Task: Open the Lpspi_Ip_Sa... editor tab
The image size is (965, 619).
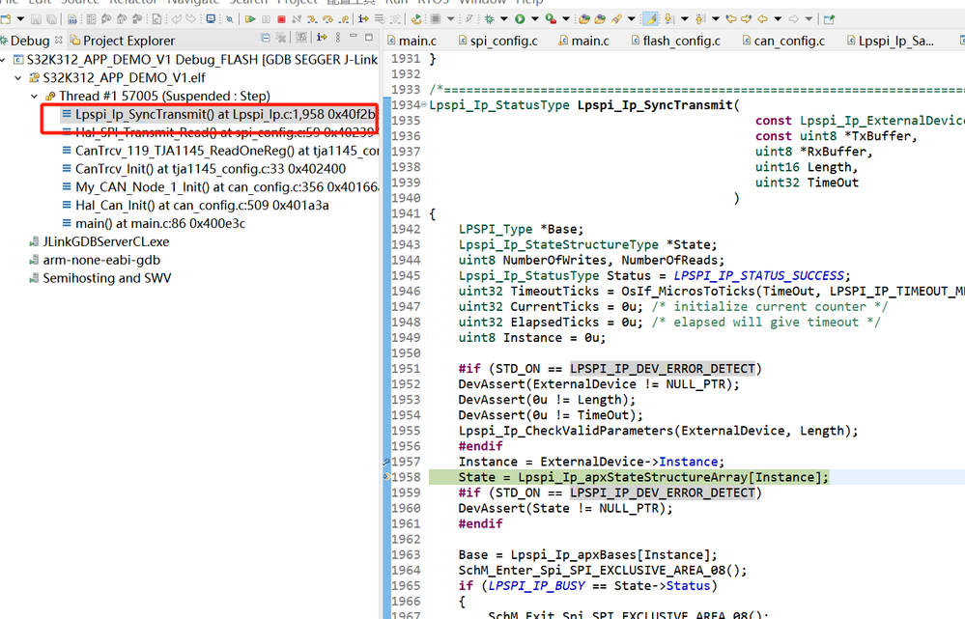Action: (890, 41)
